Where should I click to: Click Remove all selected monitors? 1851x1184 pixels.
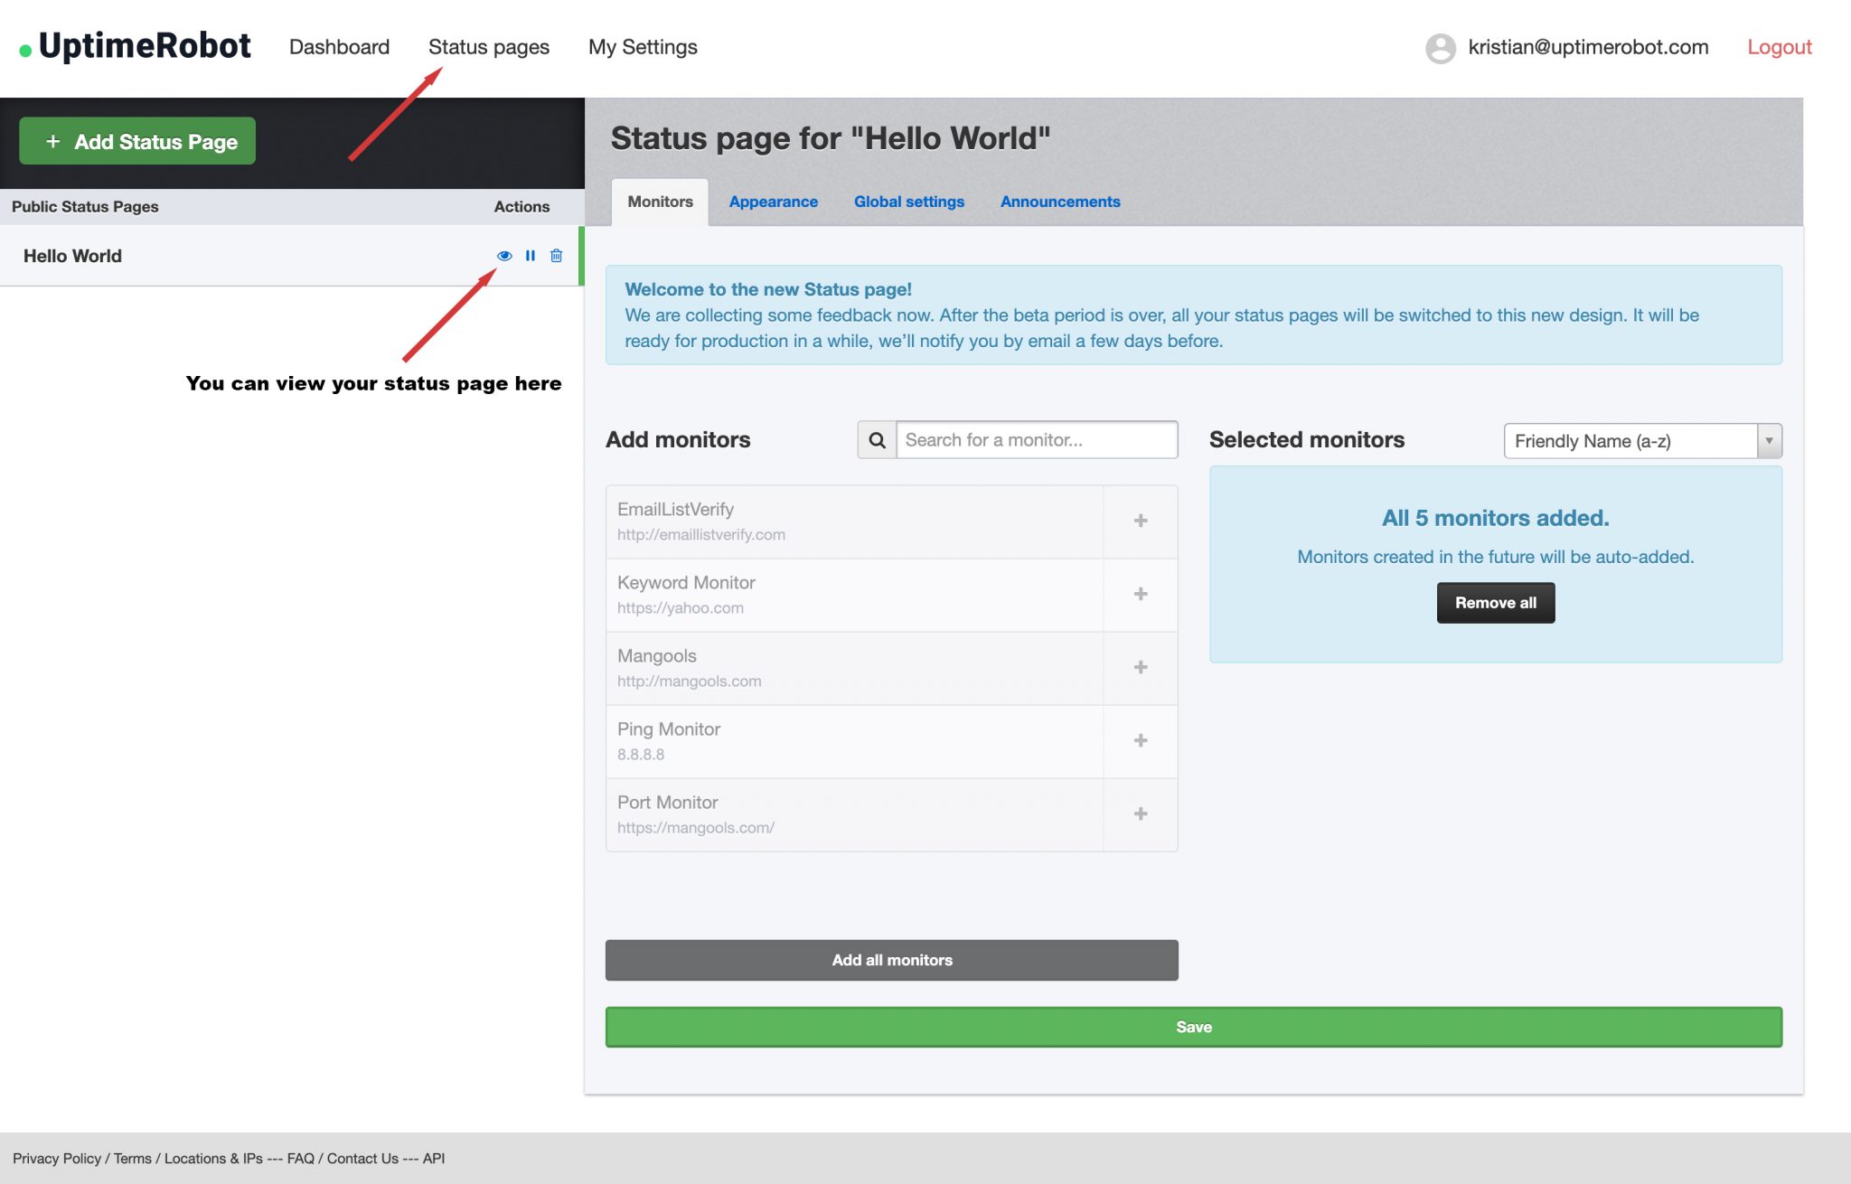tap(1495, 602)
